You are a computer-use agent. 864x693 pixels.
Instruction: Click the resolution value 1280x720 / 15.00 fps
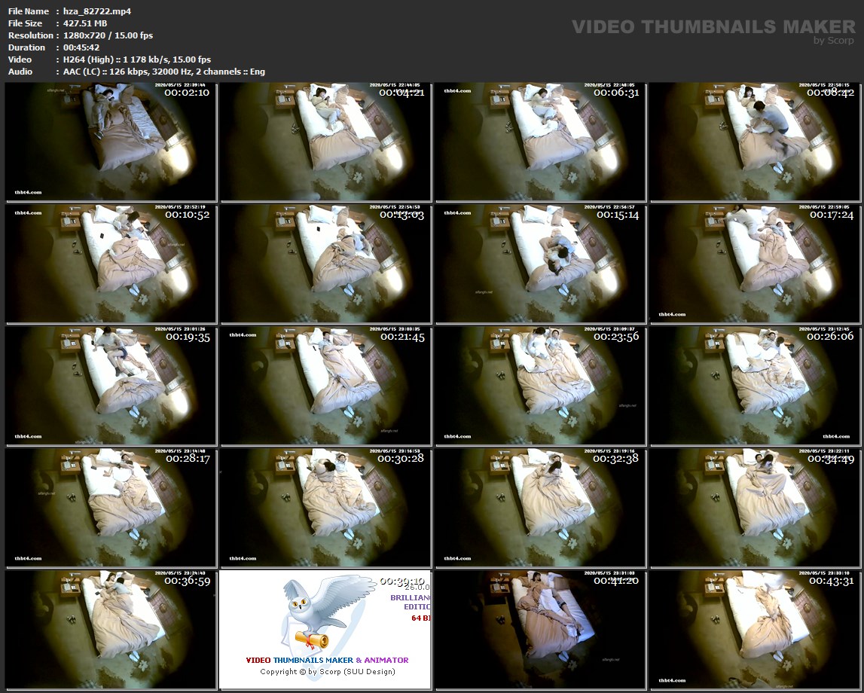[108, 35]
